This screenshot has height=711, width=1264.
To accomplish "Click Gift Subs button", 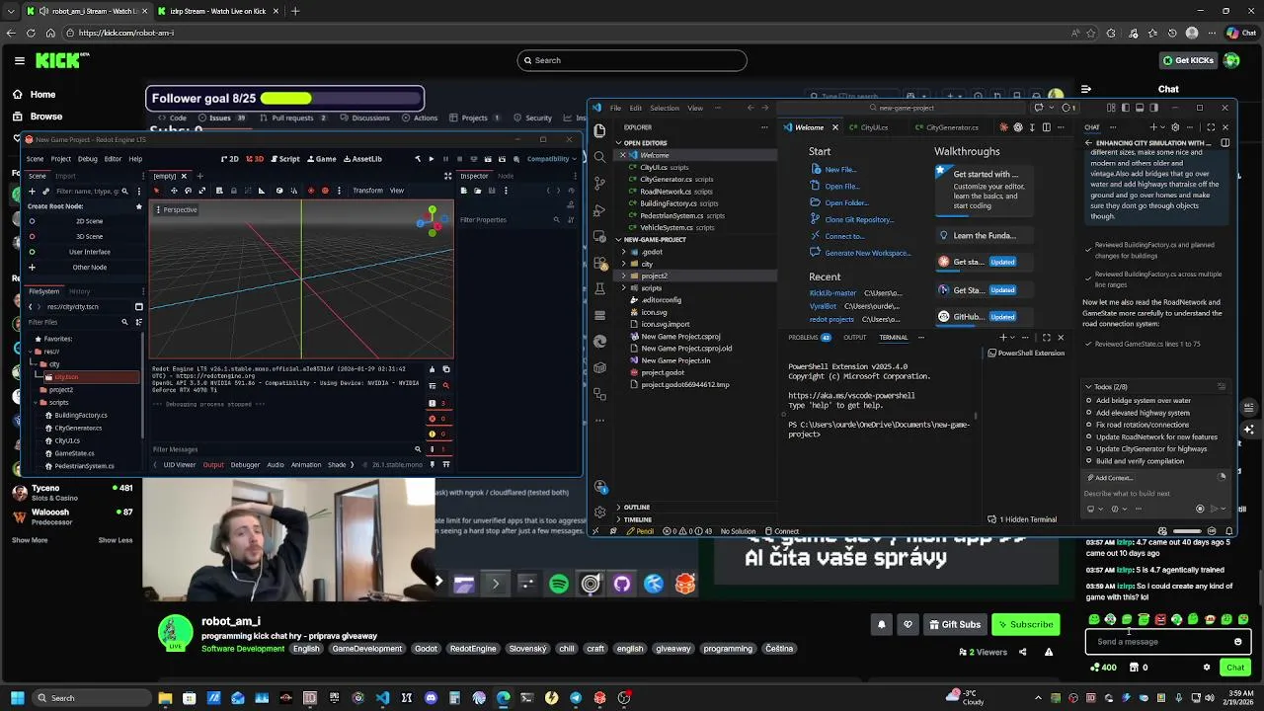I will pos(955,624).
